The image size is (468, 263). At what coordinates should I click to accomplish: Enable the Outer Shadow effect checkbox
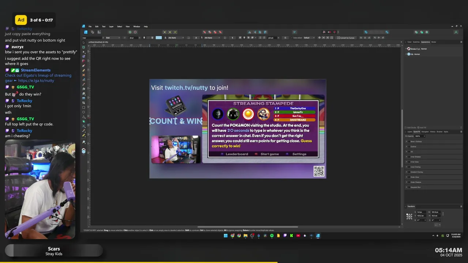[409, 182]
